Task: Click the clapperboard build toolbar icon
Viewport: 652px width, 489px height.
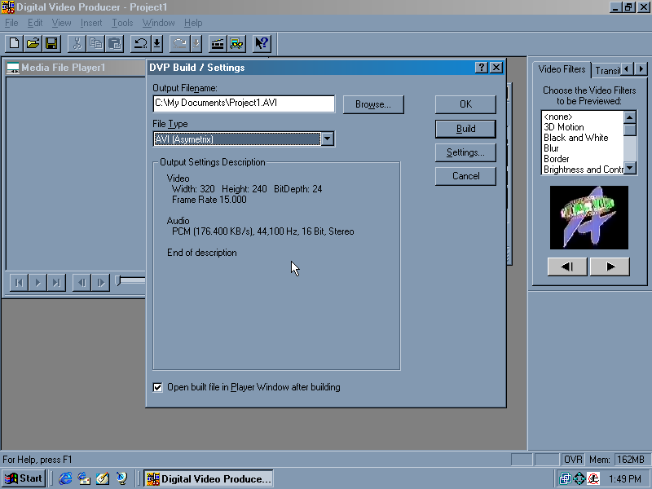Action: click(x=218, y=43)
